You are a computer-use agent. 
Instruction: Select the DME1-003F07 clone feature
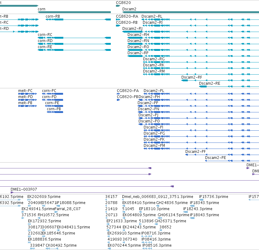click(24, 189)
